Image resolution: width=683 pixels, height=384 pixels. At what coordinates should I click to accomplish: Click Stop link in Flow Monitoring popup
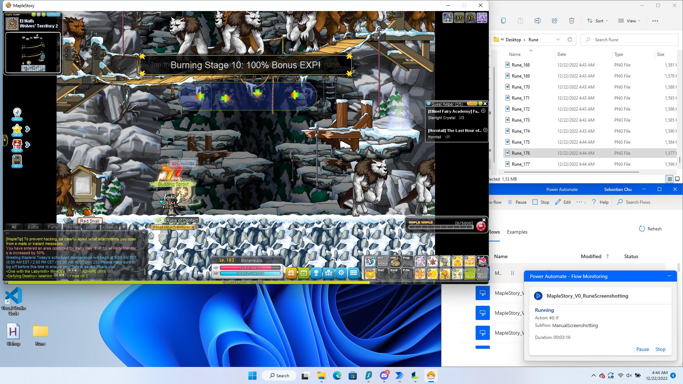click(660, 349)
